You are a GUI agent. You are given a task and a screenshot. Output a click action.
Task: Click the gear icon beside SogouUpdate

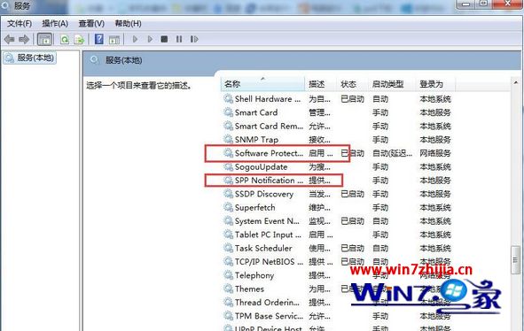(228, 167)
